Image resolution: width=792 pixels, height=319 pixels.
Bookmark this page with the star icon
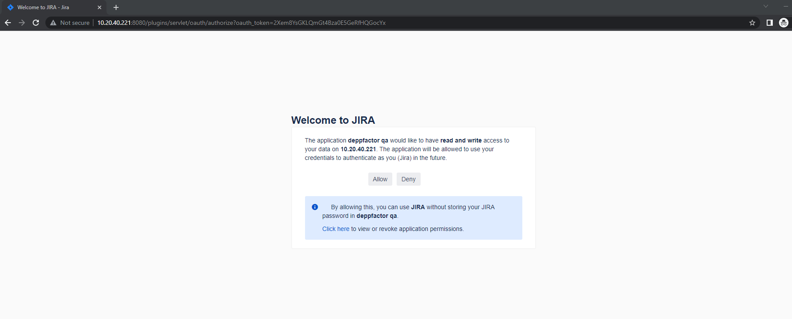752,23
